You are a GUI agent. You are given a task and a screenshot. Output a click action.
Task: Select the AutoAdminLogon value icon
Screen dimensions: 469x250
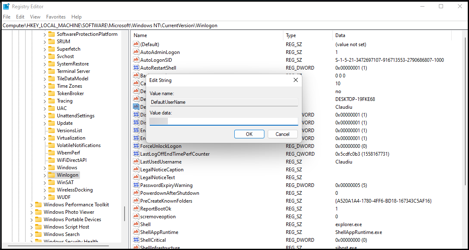tap(136, 52)
